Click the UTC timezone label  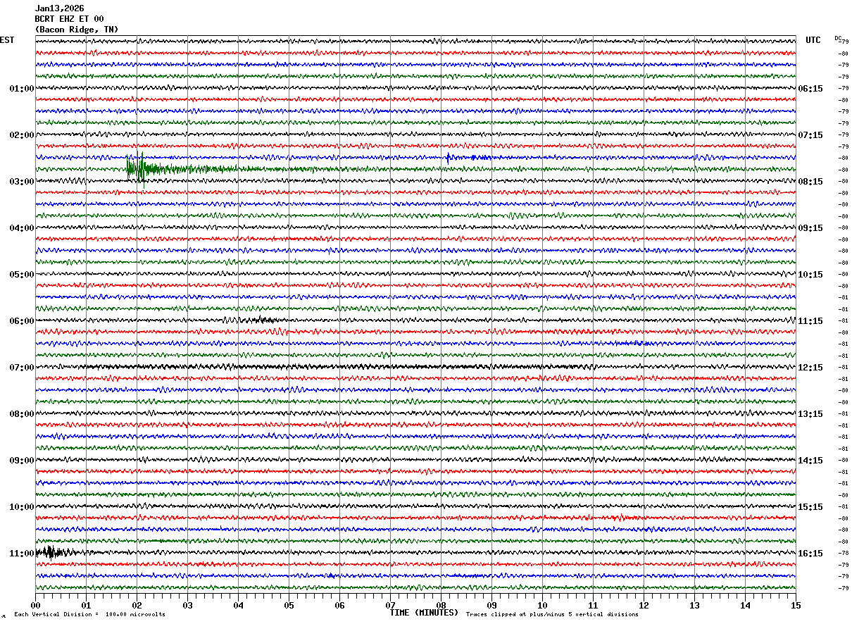click(813, 40)
